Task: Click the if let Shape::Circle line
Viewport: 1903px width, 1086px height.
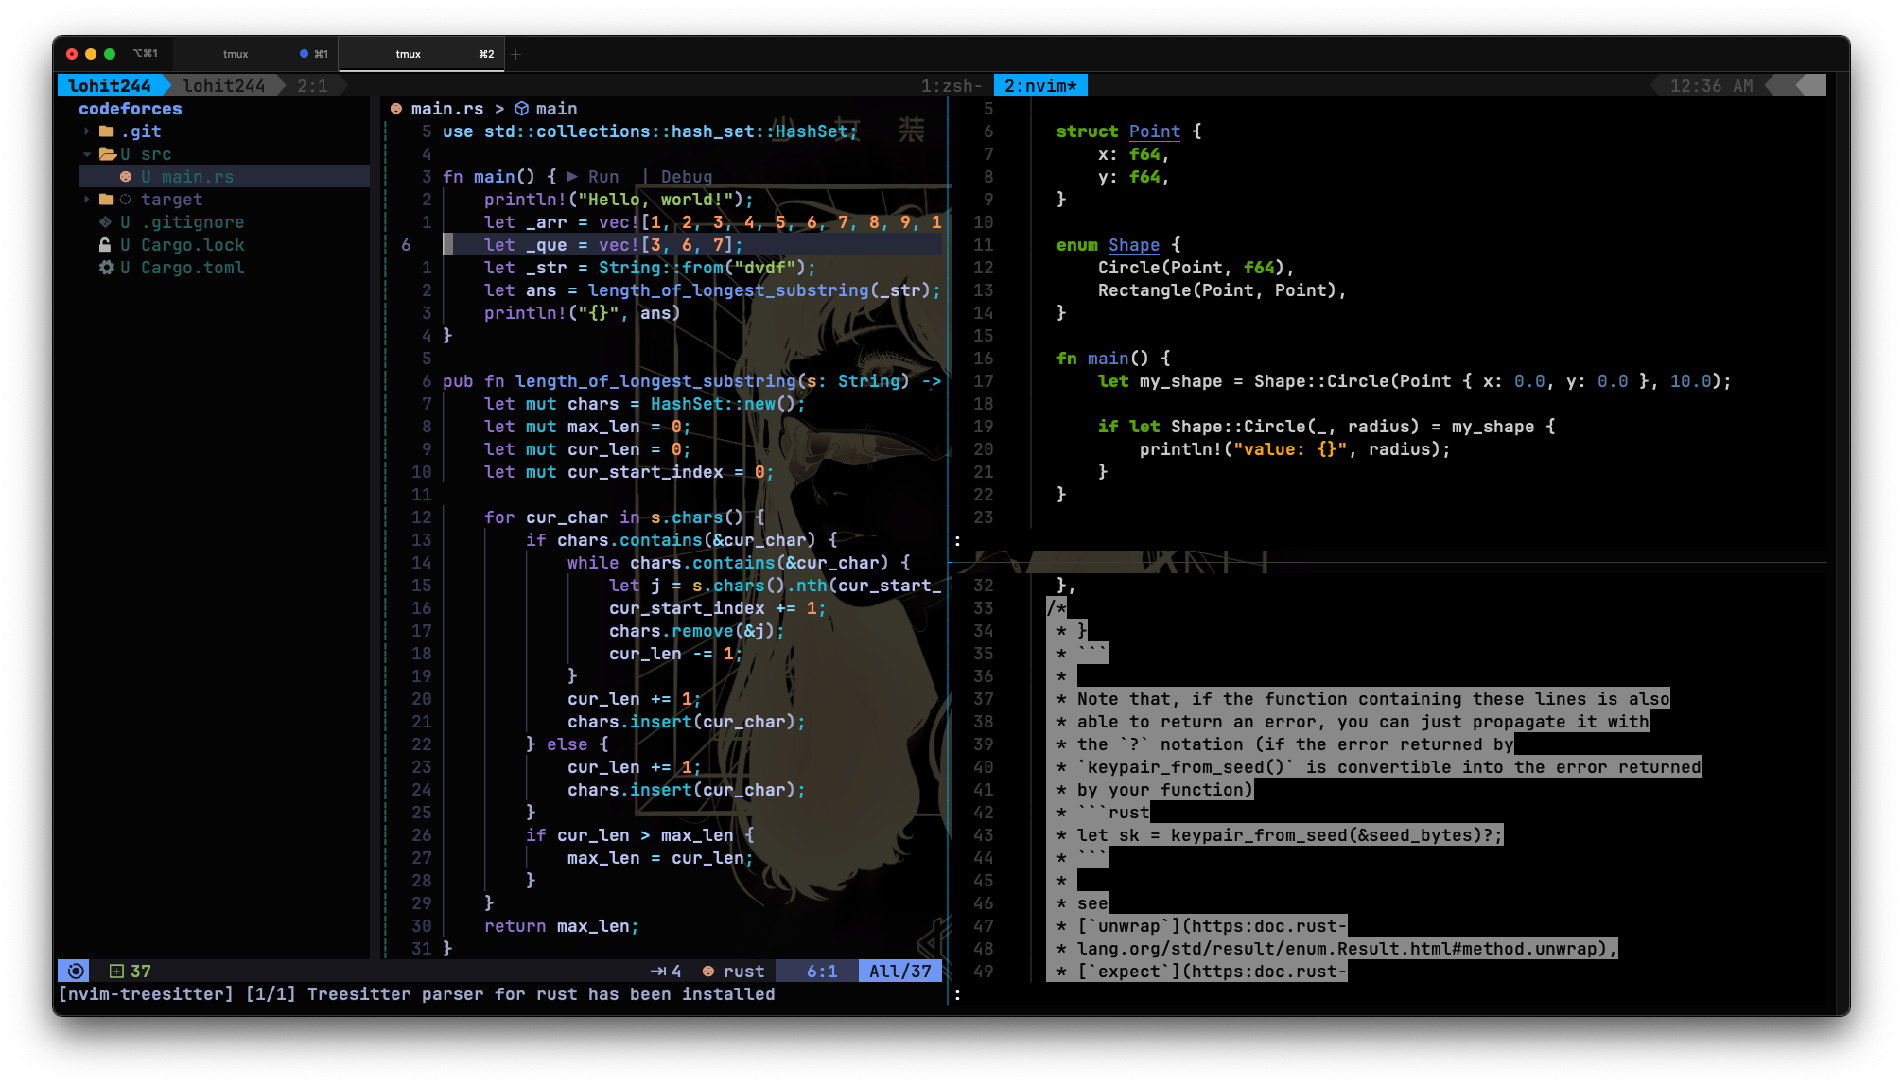Action: [1326, 427]
